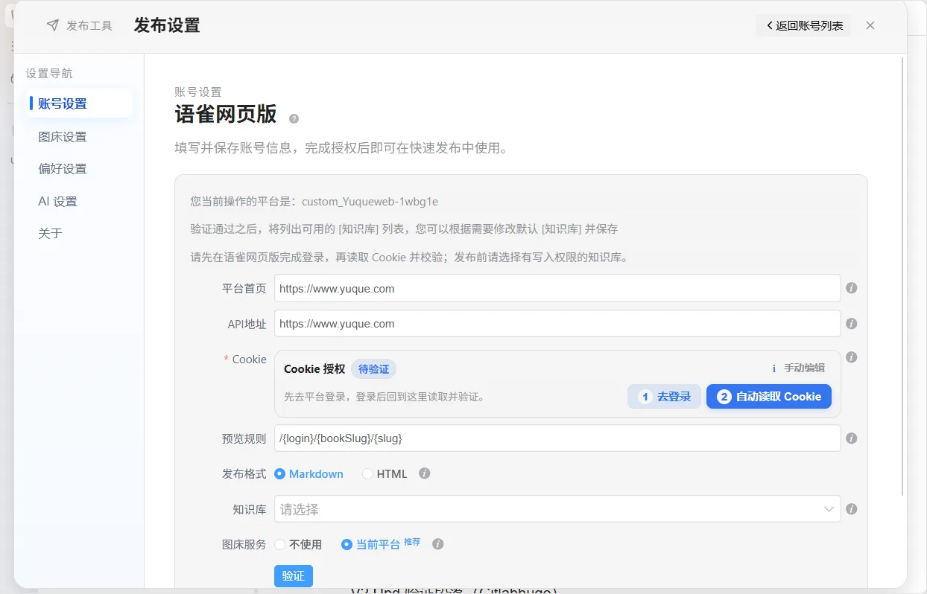Screen dimensions: 927x594
Task: Click the help icon beside 当前平台 推荐
Action: pyautogui.click(x=438, y=544)
